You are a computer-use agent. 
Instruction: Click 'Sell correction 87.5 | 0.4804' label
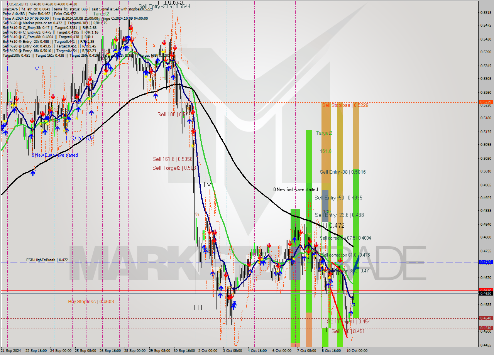345,238
